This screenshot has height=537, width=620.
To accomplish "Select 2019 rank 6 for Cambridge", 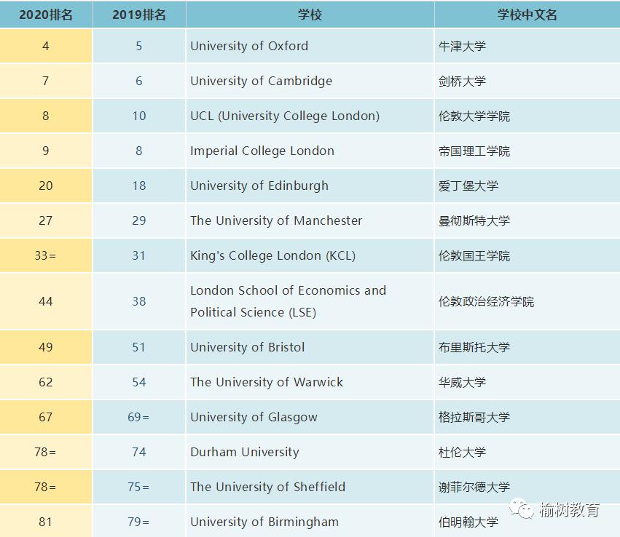I will click(x=139, y=81).
